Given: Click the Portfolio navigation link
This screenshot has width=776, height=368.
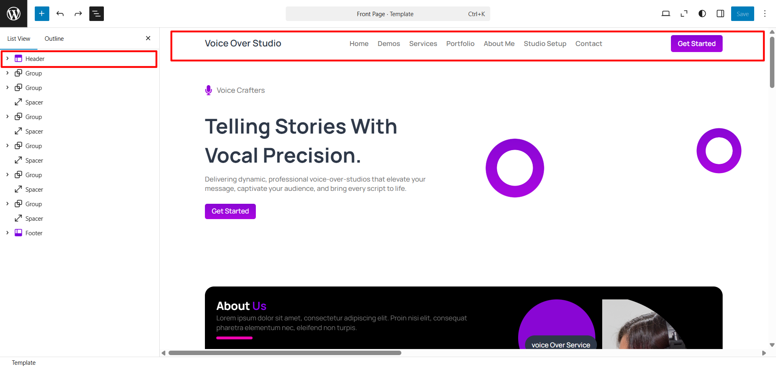Looking at the screenshot, I should tap(460, 44).
